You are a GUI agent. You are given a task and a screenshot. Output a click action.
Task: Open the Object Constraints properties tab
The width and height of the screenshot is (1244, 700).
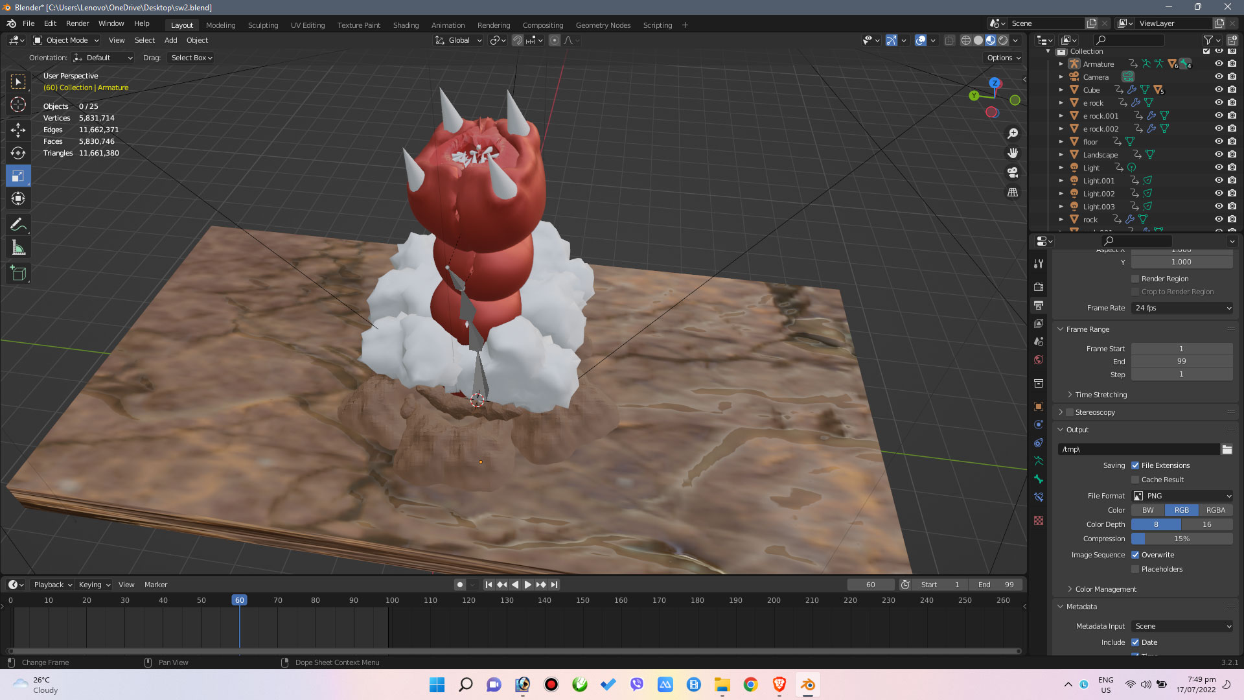(1039, 443)
